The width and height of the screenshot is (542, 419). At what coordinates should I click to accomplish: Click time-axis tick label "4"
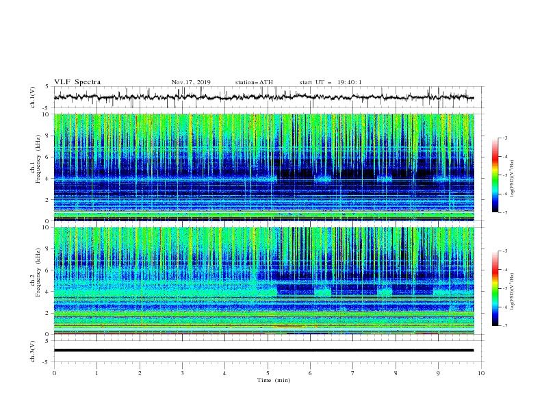pyautogui.click(x=225, y=373)
